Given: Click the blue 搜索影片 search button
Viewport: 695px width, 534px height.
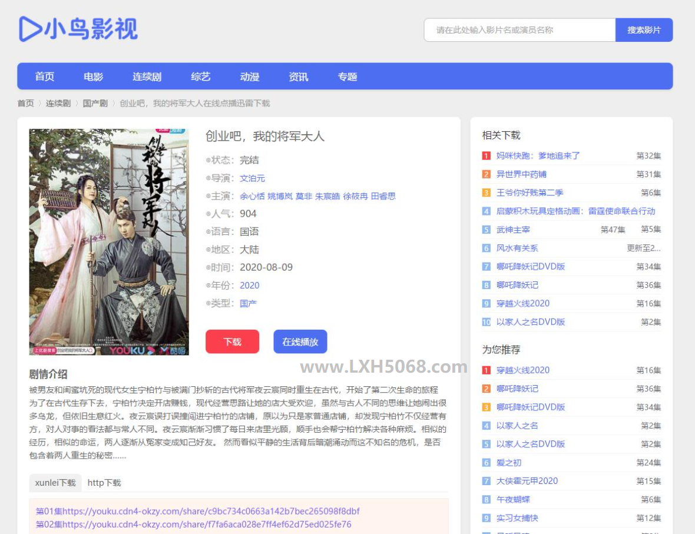Looking at the screenshot, I should click(644, 29).
